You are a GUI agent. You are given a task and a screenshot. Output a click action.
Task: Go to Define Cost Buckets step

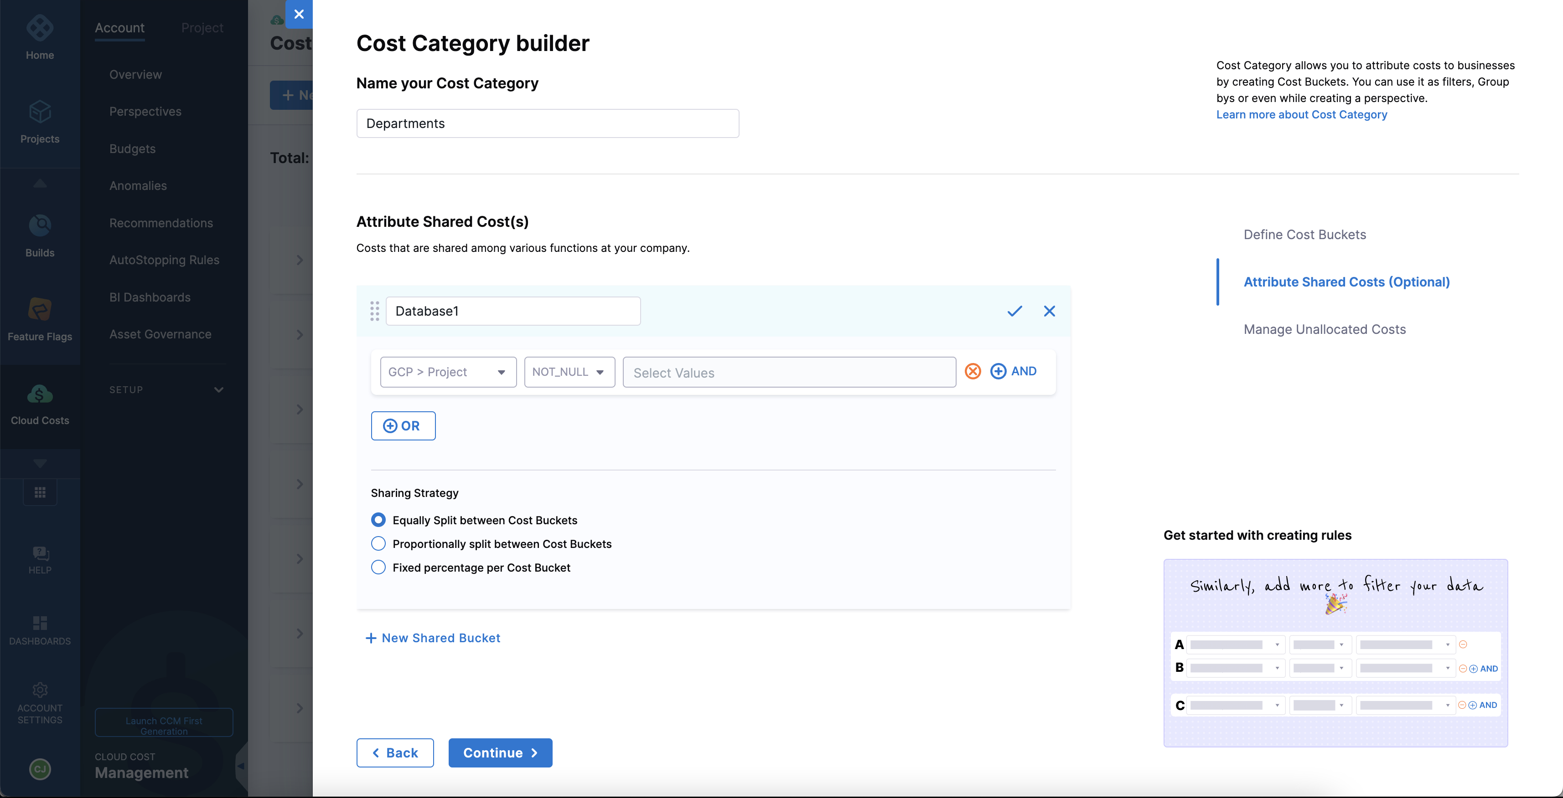tap(1304, 235)
